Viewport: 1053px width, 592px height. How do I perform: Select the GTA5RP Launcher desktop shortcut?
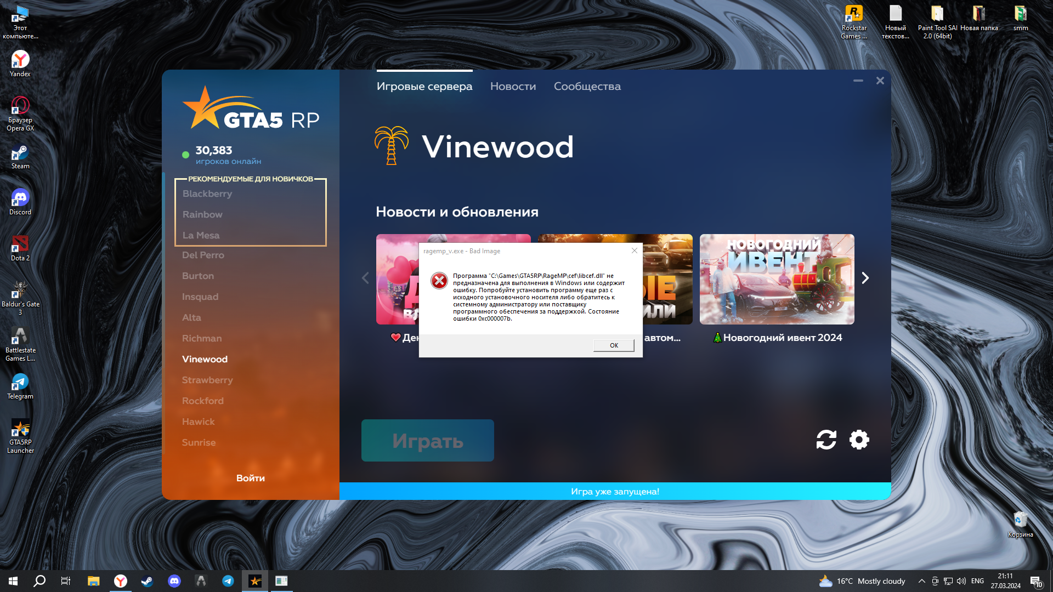click(20, 436)
